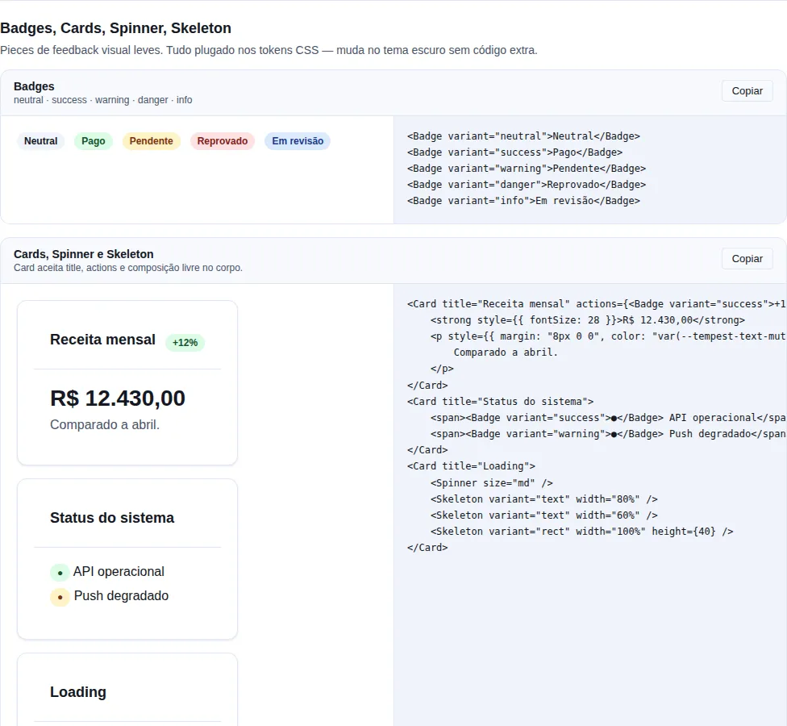Click the subtitle listing neutral, success, warning variants
The width and height of the screenshot is (787, 726).
click(103, 100)
